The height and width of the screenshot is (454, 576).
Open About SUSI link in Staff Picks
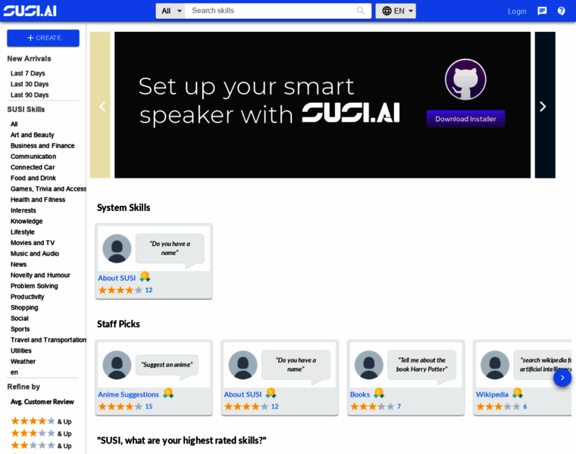click(243, 394)
